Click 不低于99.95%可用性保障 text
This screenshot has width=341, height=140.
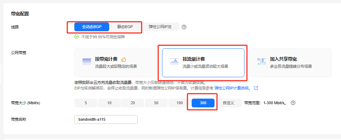[x=103, y=37]
